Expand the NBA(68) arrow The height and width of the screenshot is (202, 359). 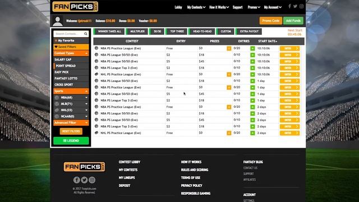tap(86, 98)
